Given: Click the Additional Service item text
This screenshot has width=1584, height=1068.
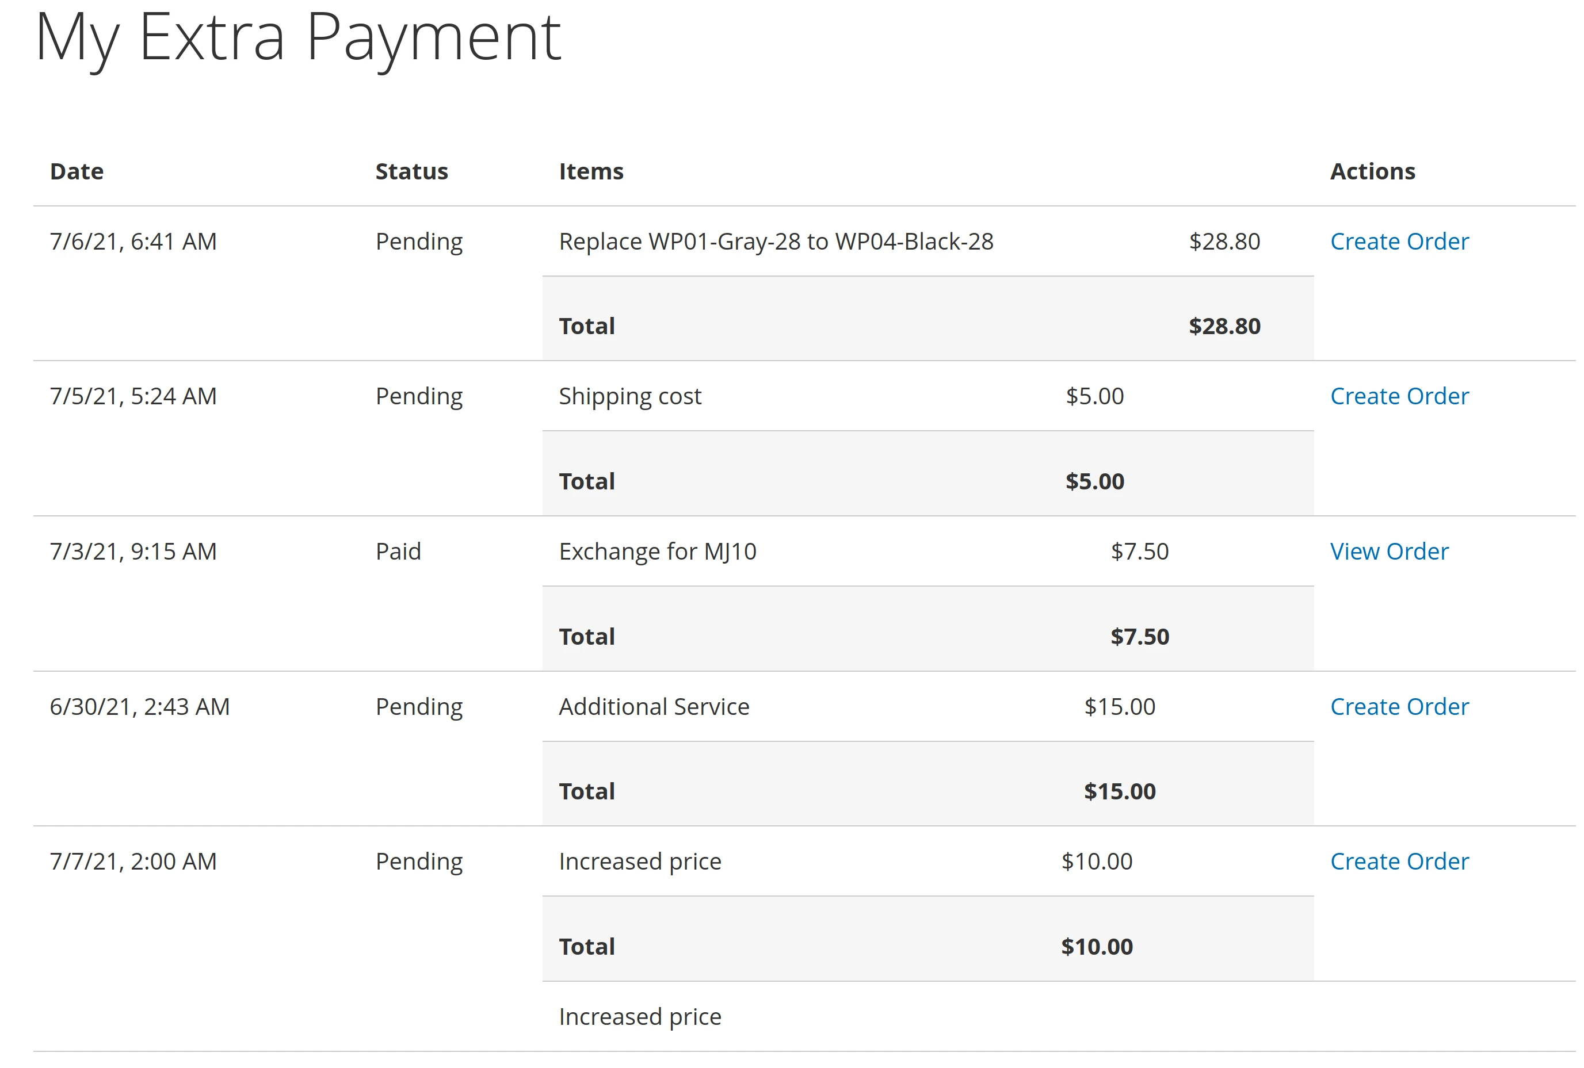Looking at the screenshot, I should pyautogui.click(x=654, y=707).
